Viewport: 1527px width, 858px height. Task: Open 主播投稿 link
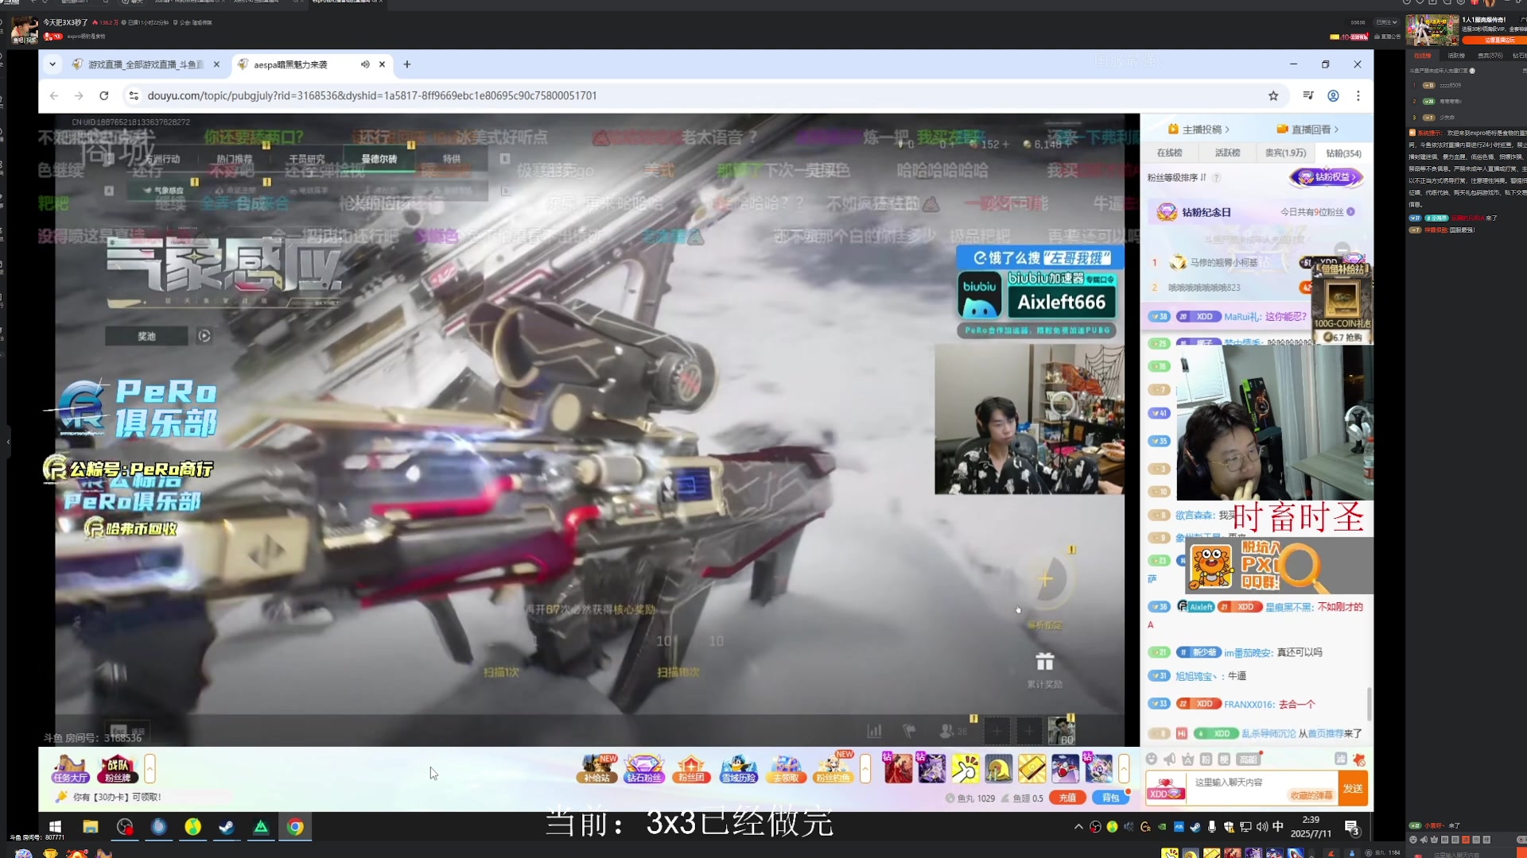click(1199, 129)
